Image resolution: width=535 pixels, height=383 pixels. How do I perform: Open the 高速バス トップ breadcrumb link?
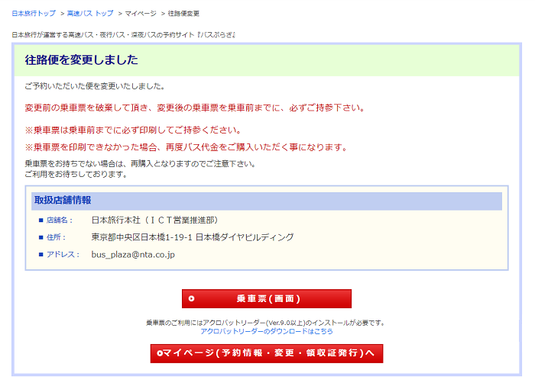90,14
